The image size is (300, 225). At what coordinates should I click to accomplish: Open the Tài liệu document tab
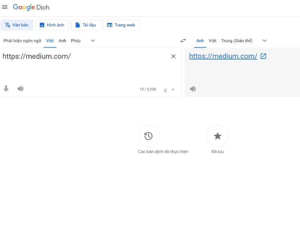(x=86, y=25)
